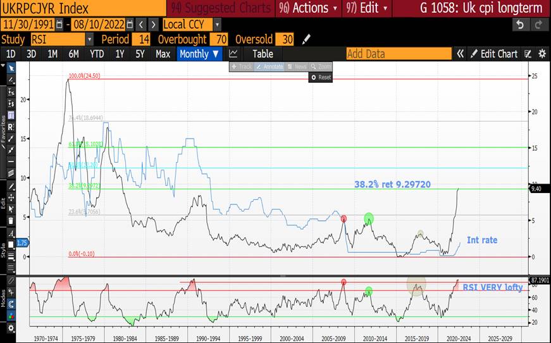Shift date range back with left arrow
Screen dimensions: 551x343
(141, 25)
